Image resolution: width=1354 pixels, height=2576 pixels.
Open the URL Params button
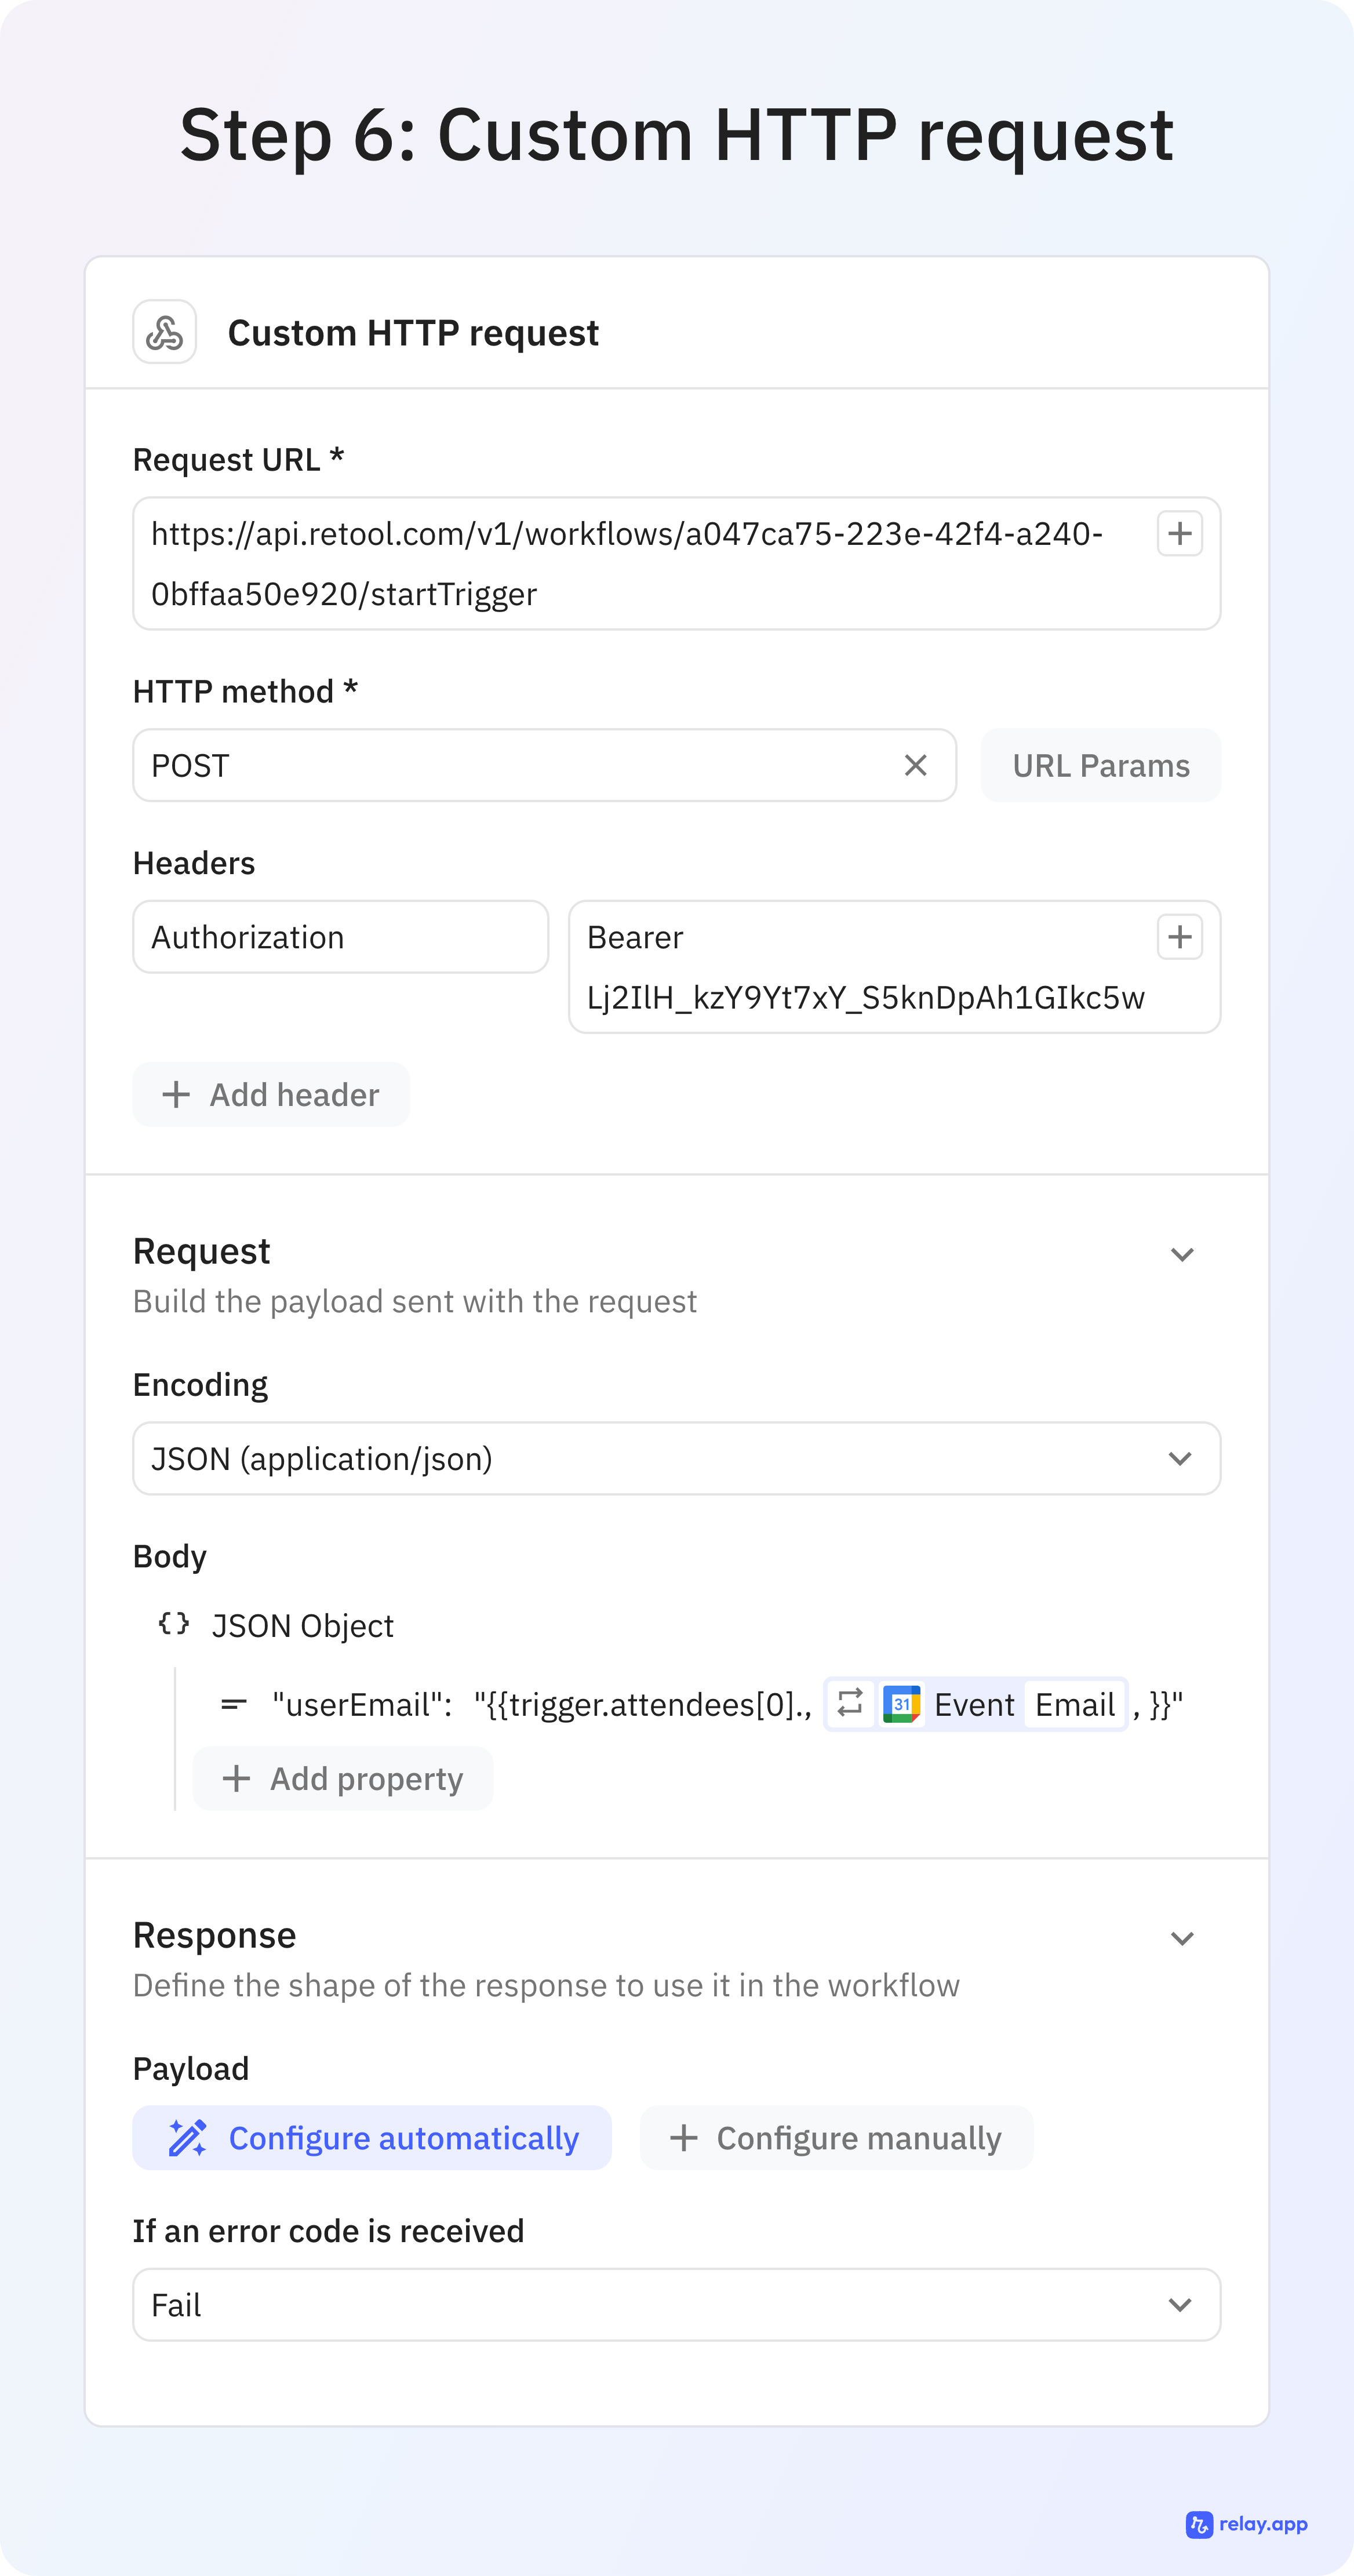[1100, 766]
